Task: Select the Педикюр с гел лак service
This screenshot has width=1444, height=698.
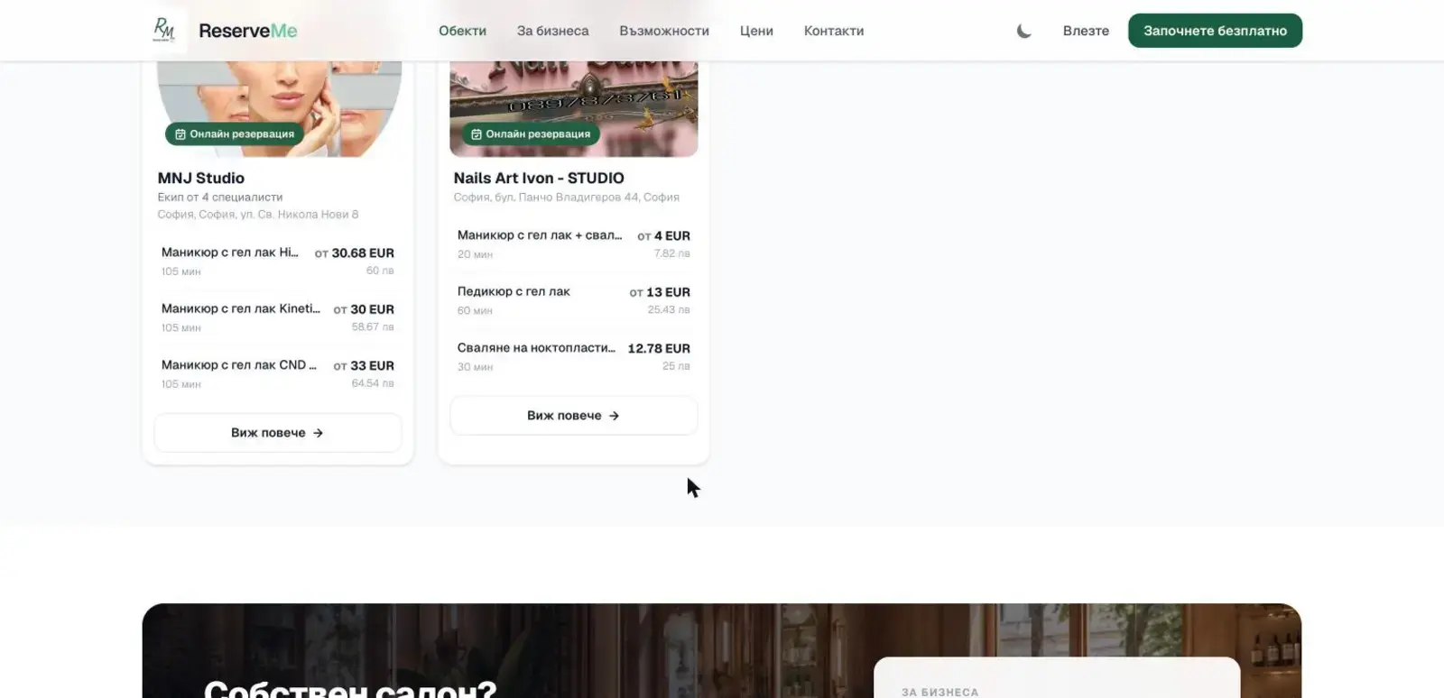Action: [574, 300]
